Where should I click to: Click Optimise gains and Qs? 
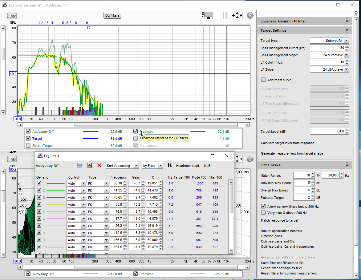click(278, 241)
